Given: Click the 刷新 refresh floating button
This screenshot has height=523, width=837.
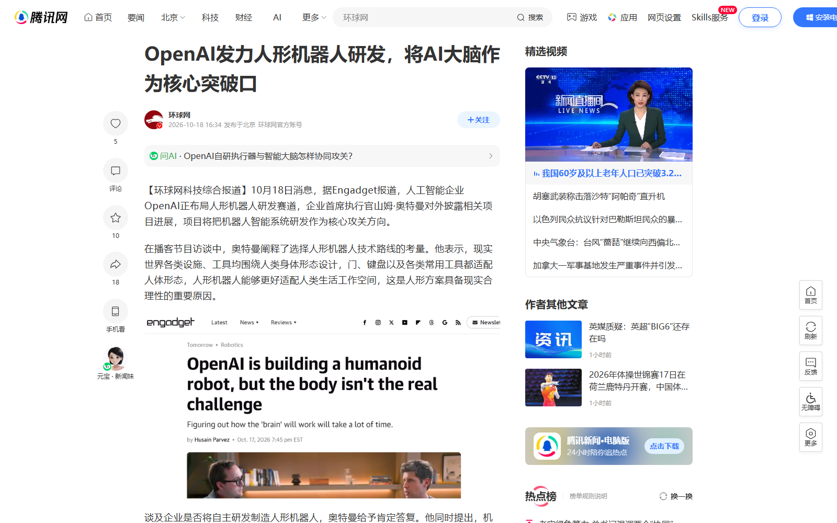Looking at the screenshot, I should pos(811,331).
